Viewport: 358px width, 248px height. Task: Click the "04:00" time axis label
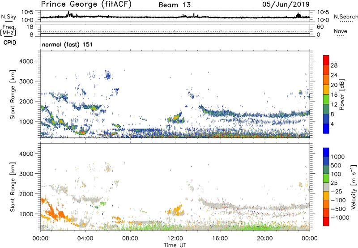click(85, 239)
